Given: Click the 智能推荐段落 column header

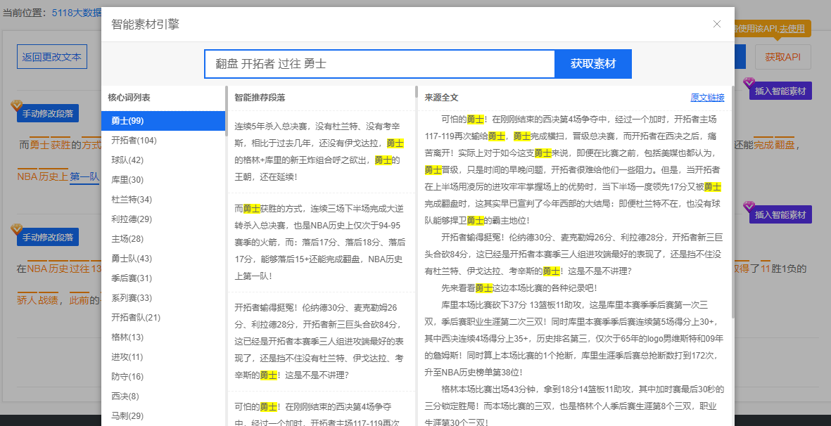Looking at the screenshot, I should 260,98.
